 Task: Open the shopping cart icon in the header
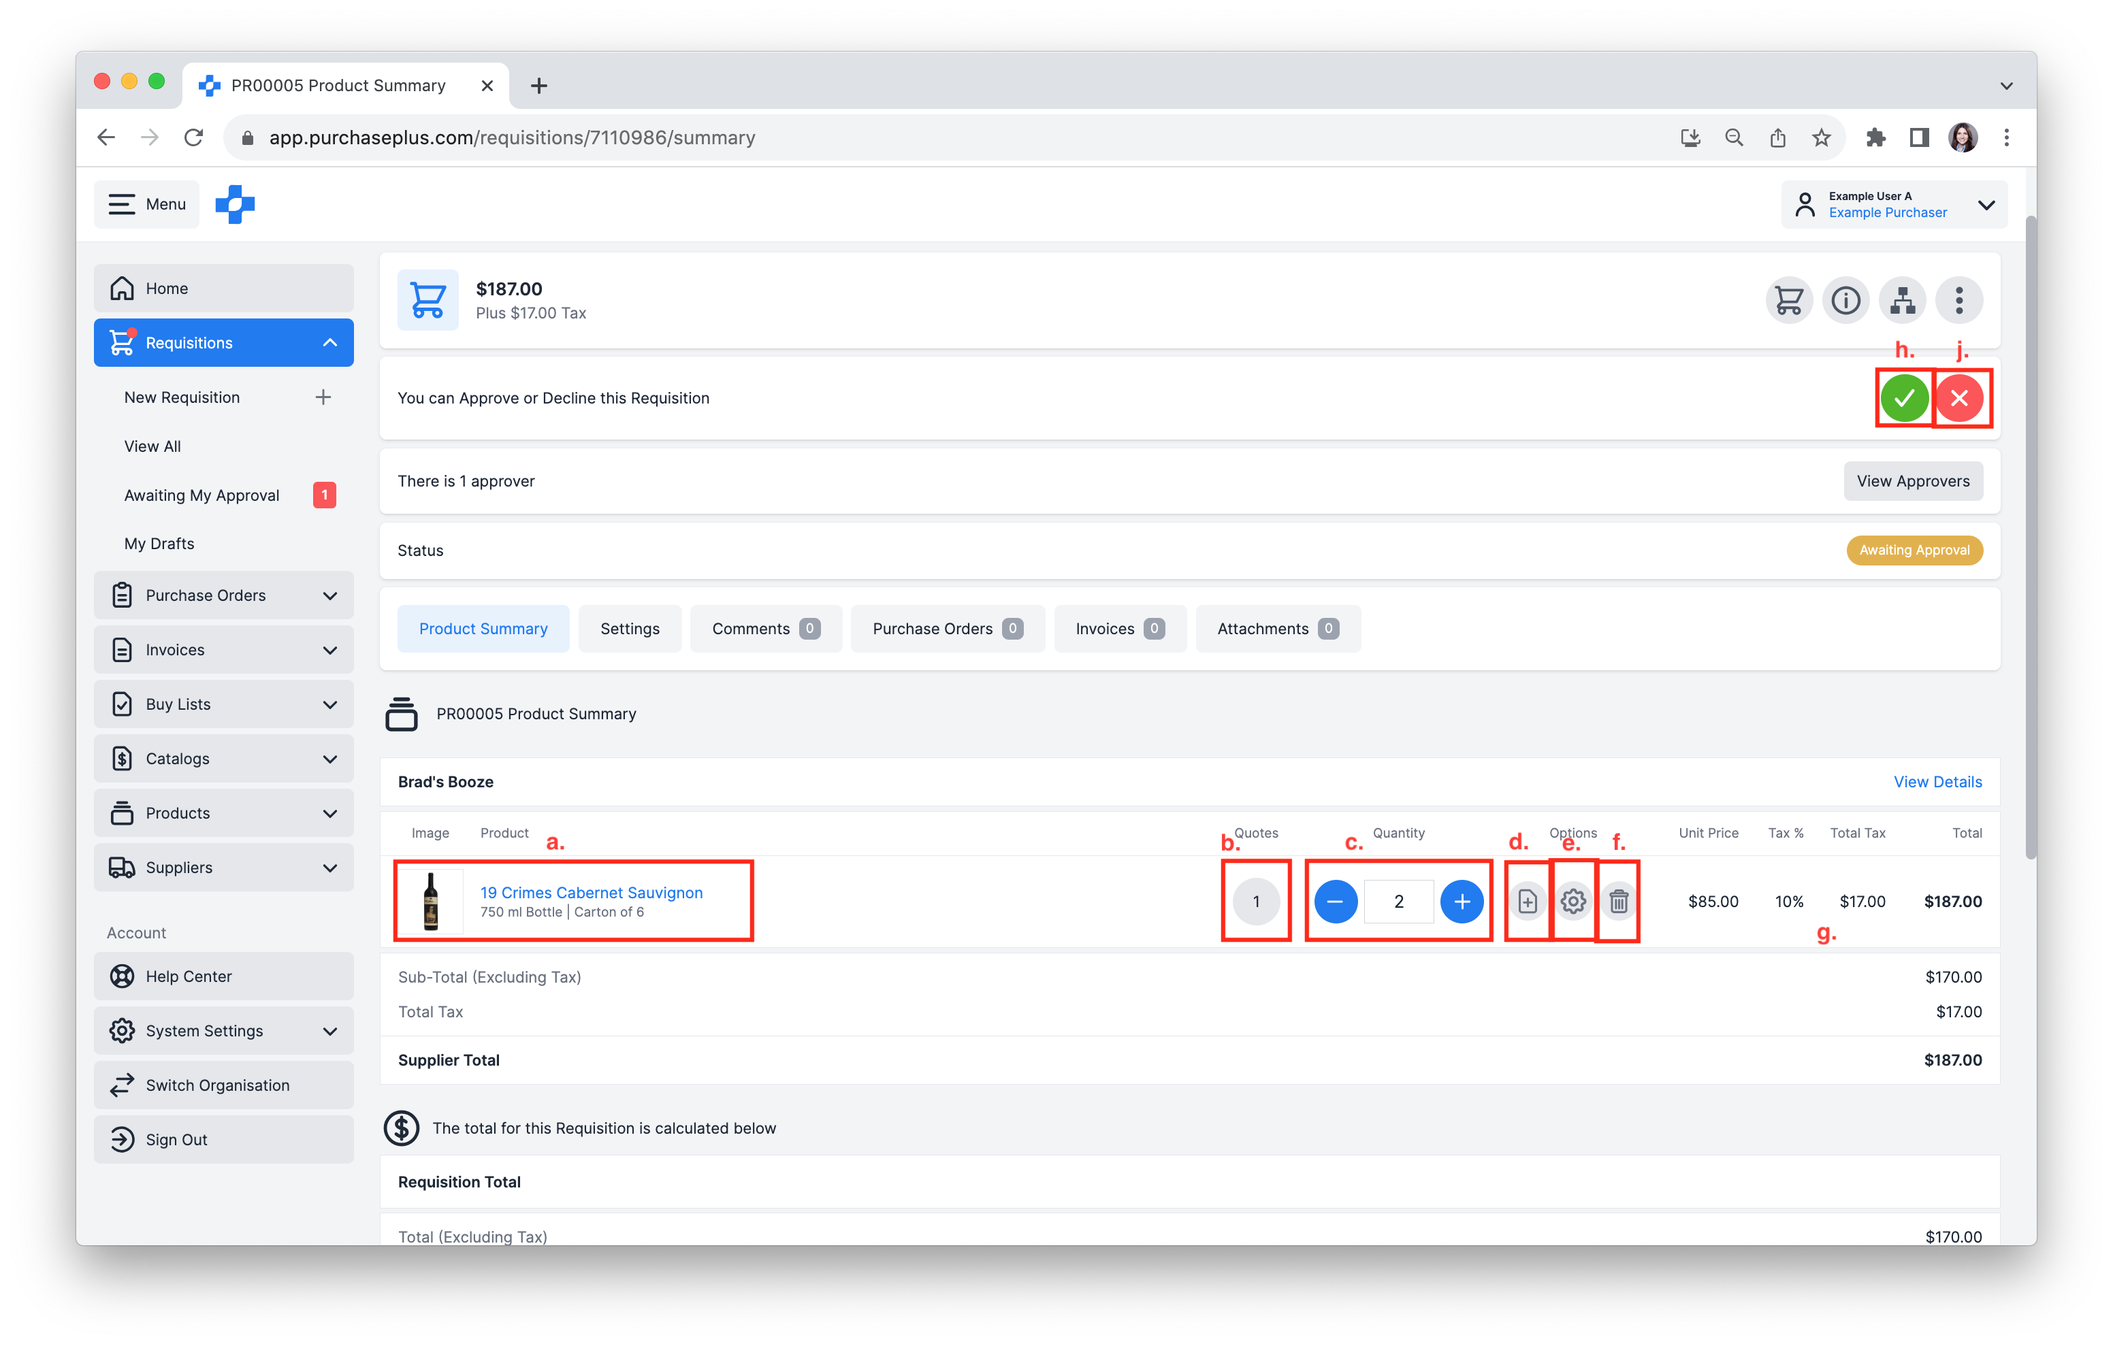pos(1788,301)
